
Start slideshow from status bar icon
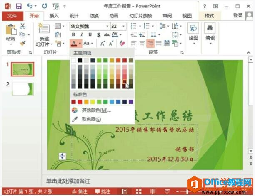[167, 191]
